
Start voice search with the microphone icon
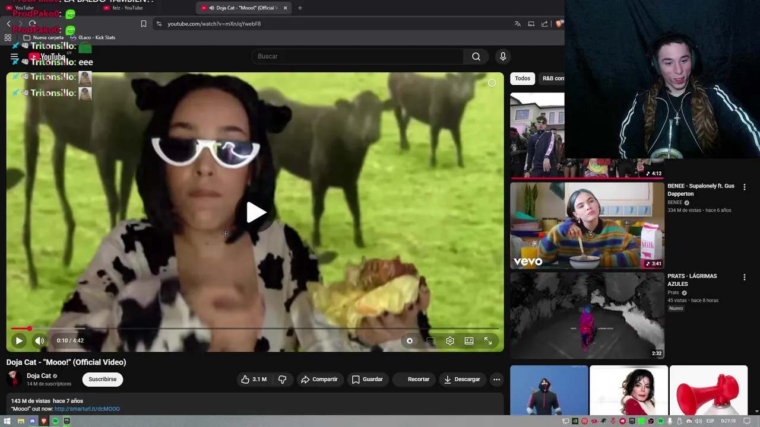(x=503, y=56)
